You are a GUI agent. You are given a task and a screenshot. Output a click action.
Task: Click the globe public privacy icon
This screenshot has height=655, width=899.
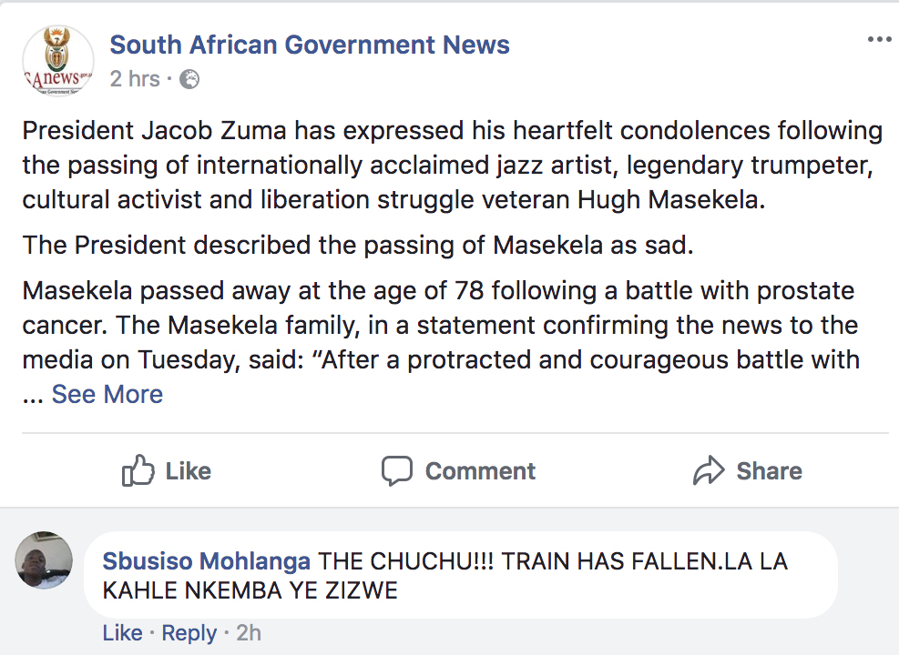coord(189,79)
